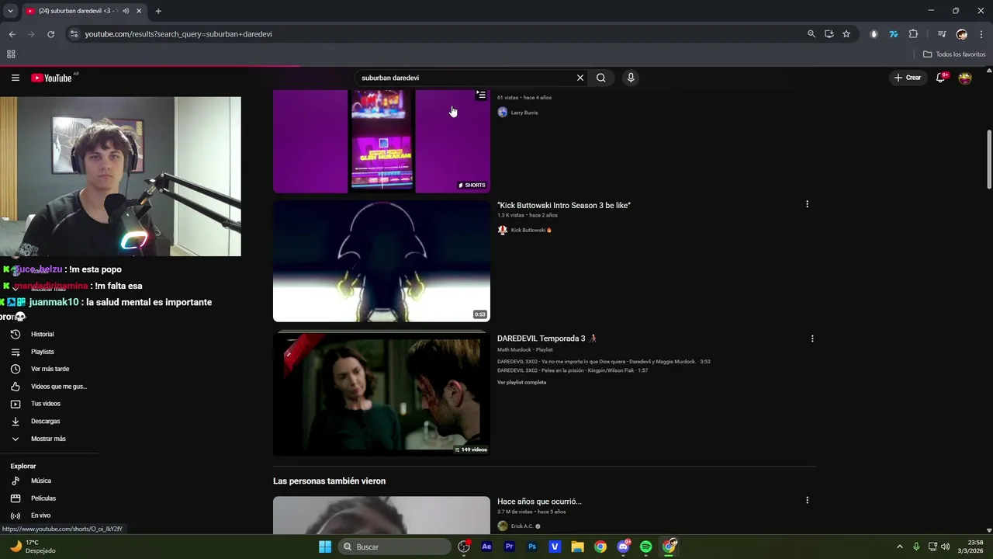This screenshot has height=559, width=993.
Task: Open options for Hace años que ocurrió video
Action: pyautogui.click(x=807, y=500)
